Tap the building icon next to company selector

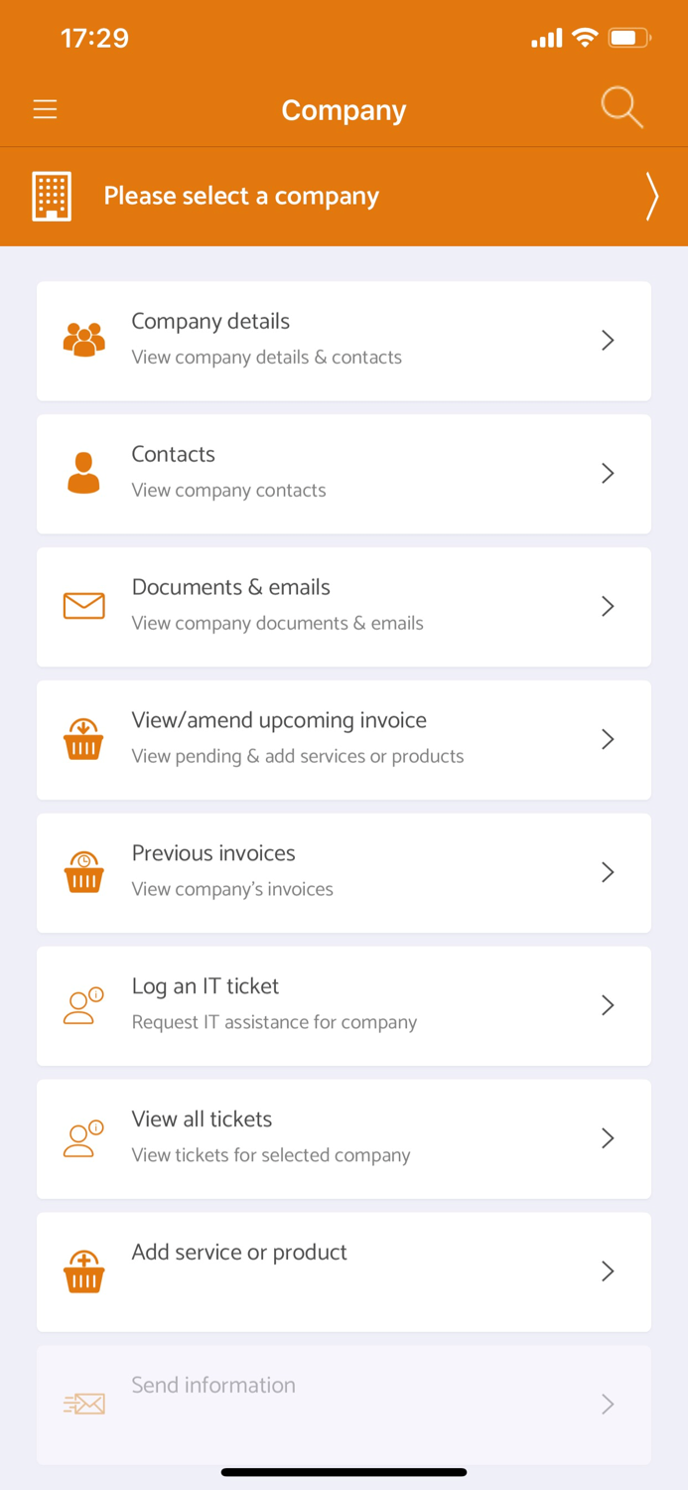(x=51, y=196)
